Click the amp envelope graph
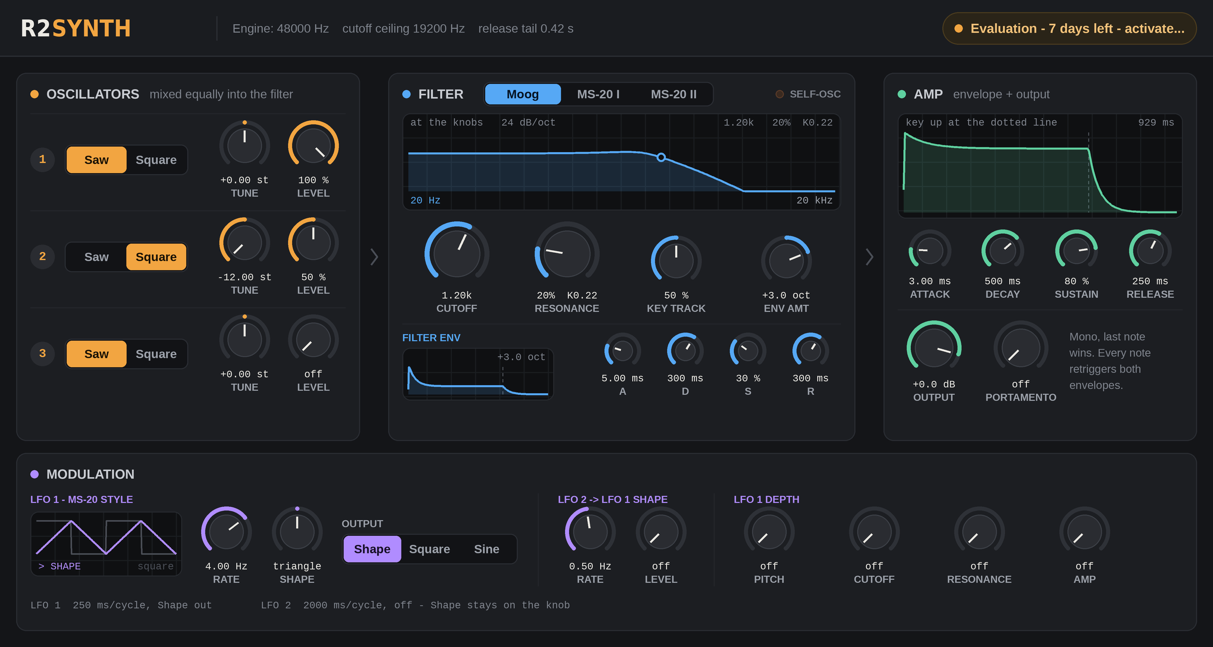Viewport: 1213px width, 647px height. (1040, 166)
